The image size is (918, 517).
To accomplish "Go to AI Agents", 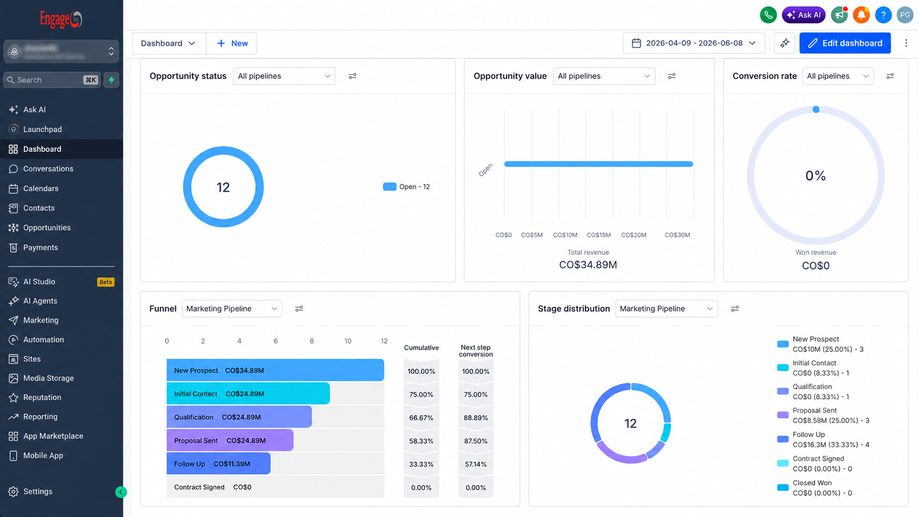I will (61, 301).
